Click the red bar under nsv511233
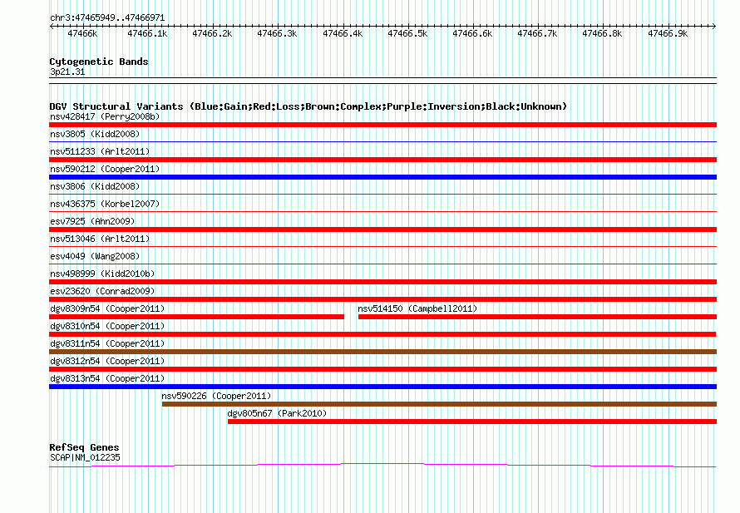740x513 pixels. pyautogui.click(x=382, y=160)
